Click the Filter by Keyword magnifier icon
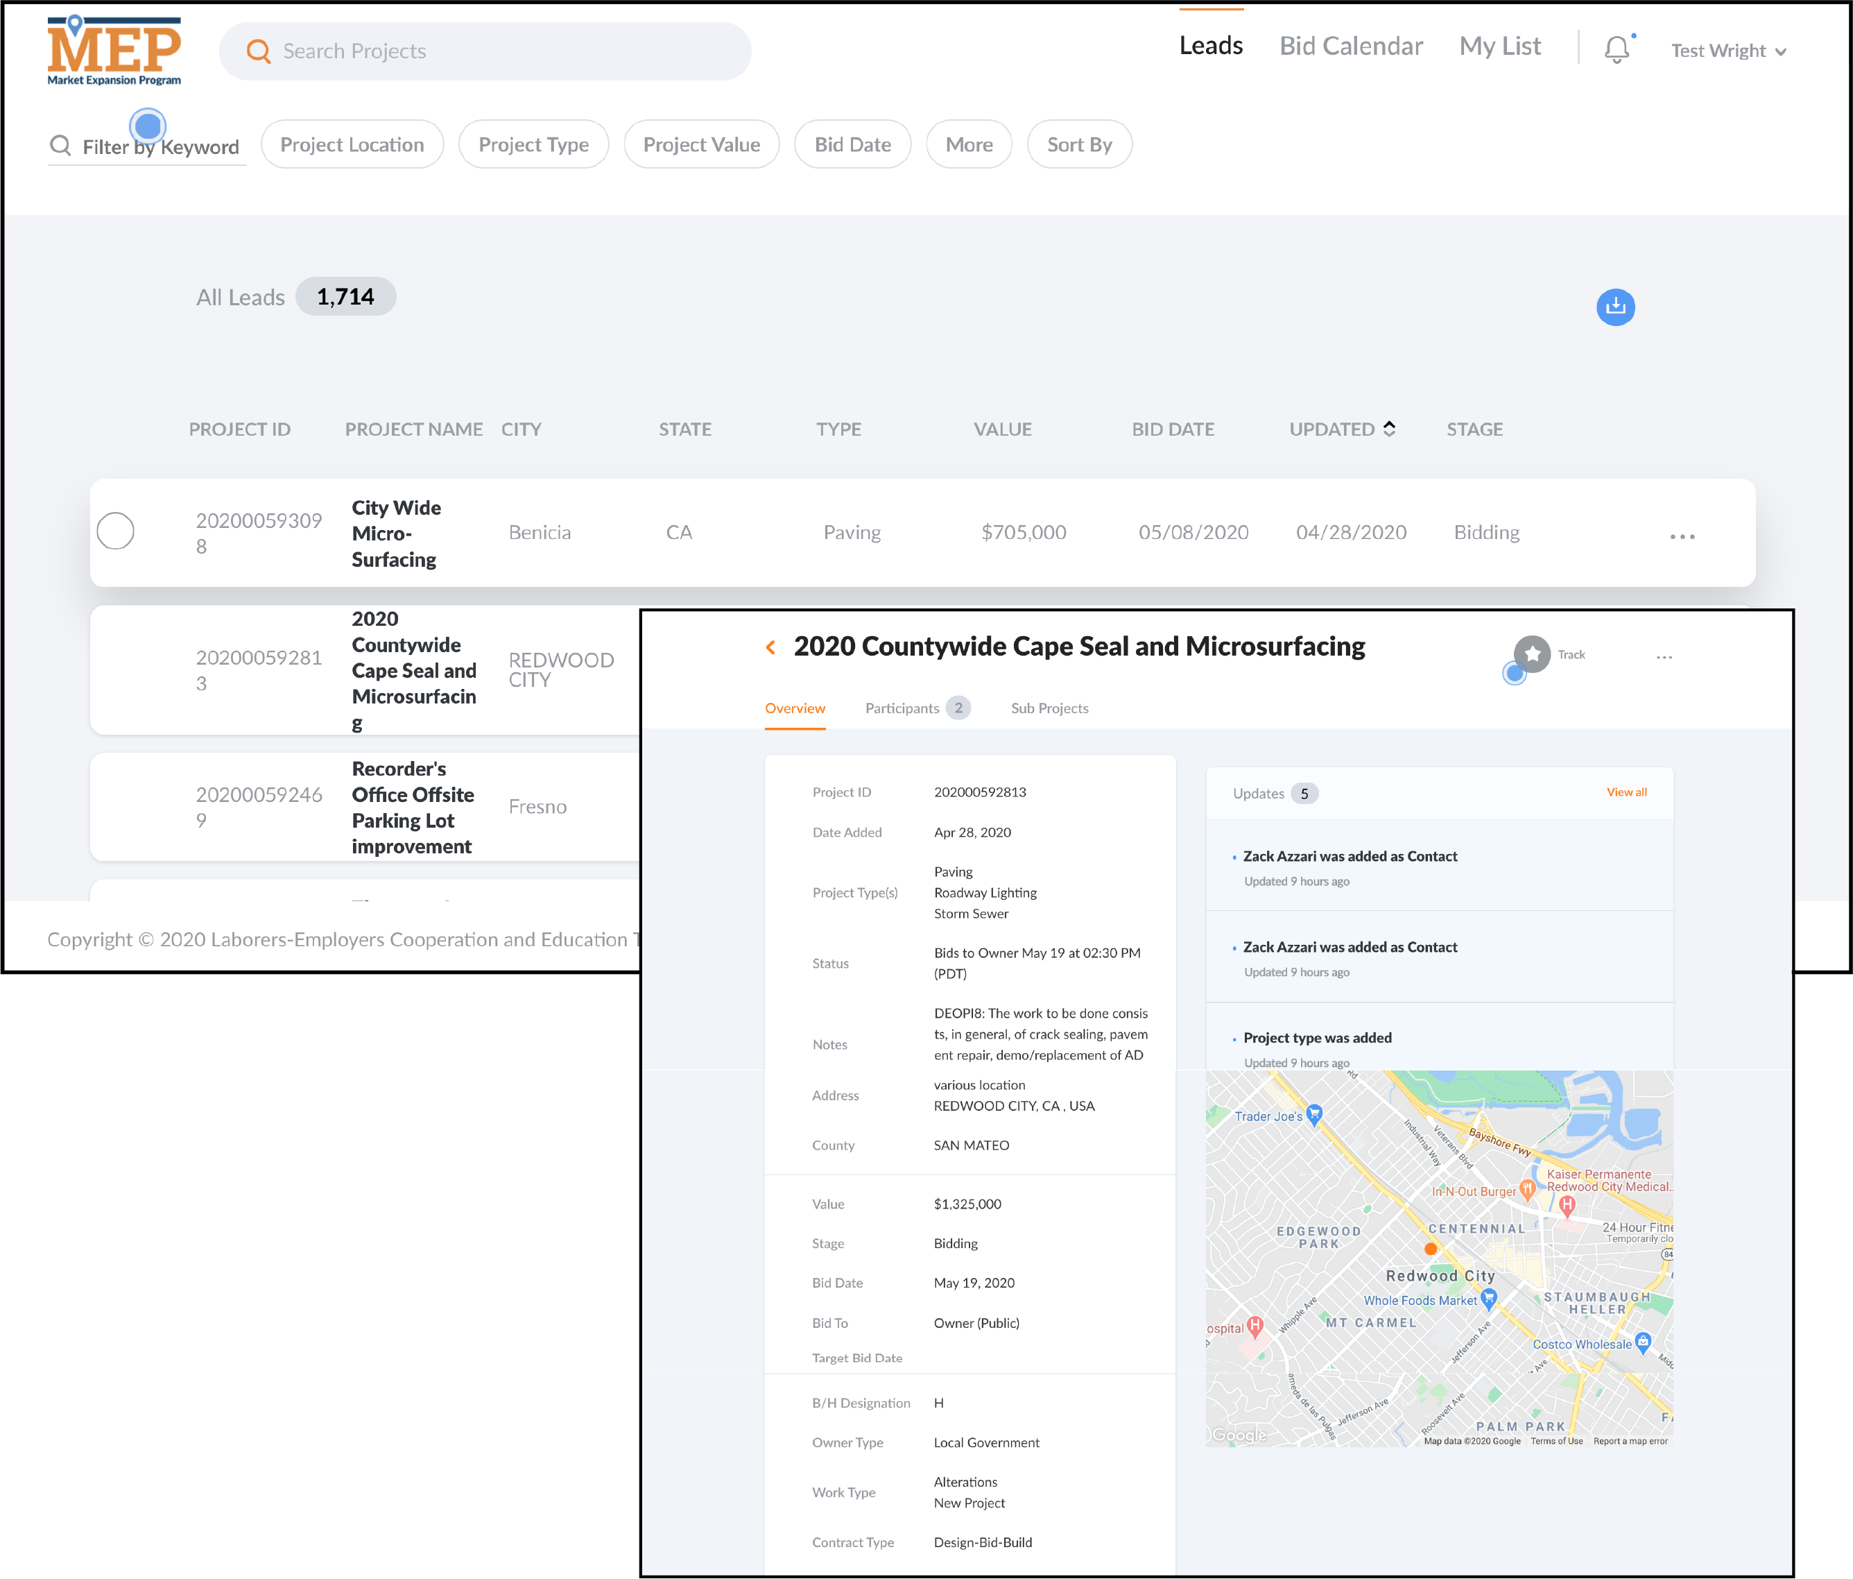Viewport: 1853px width, 1579px height. (60, 145)
